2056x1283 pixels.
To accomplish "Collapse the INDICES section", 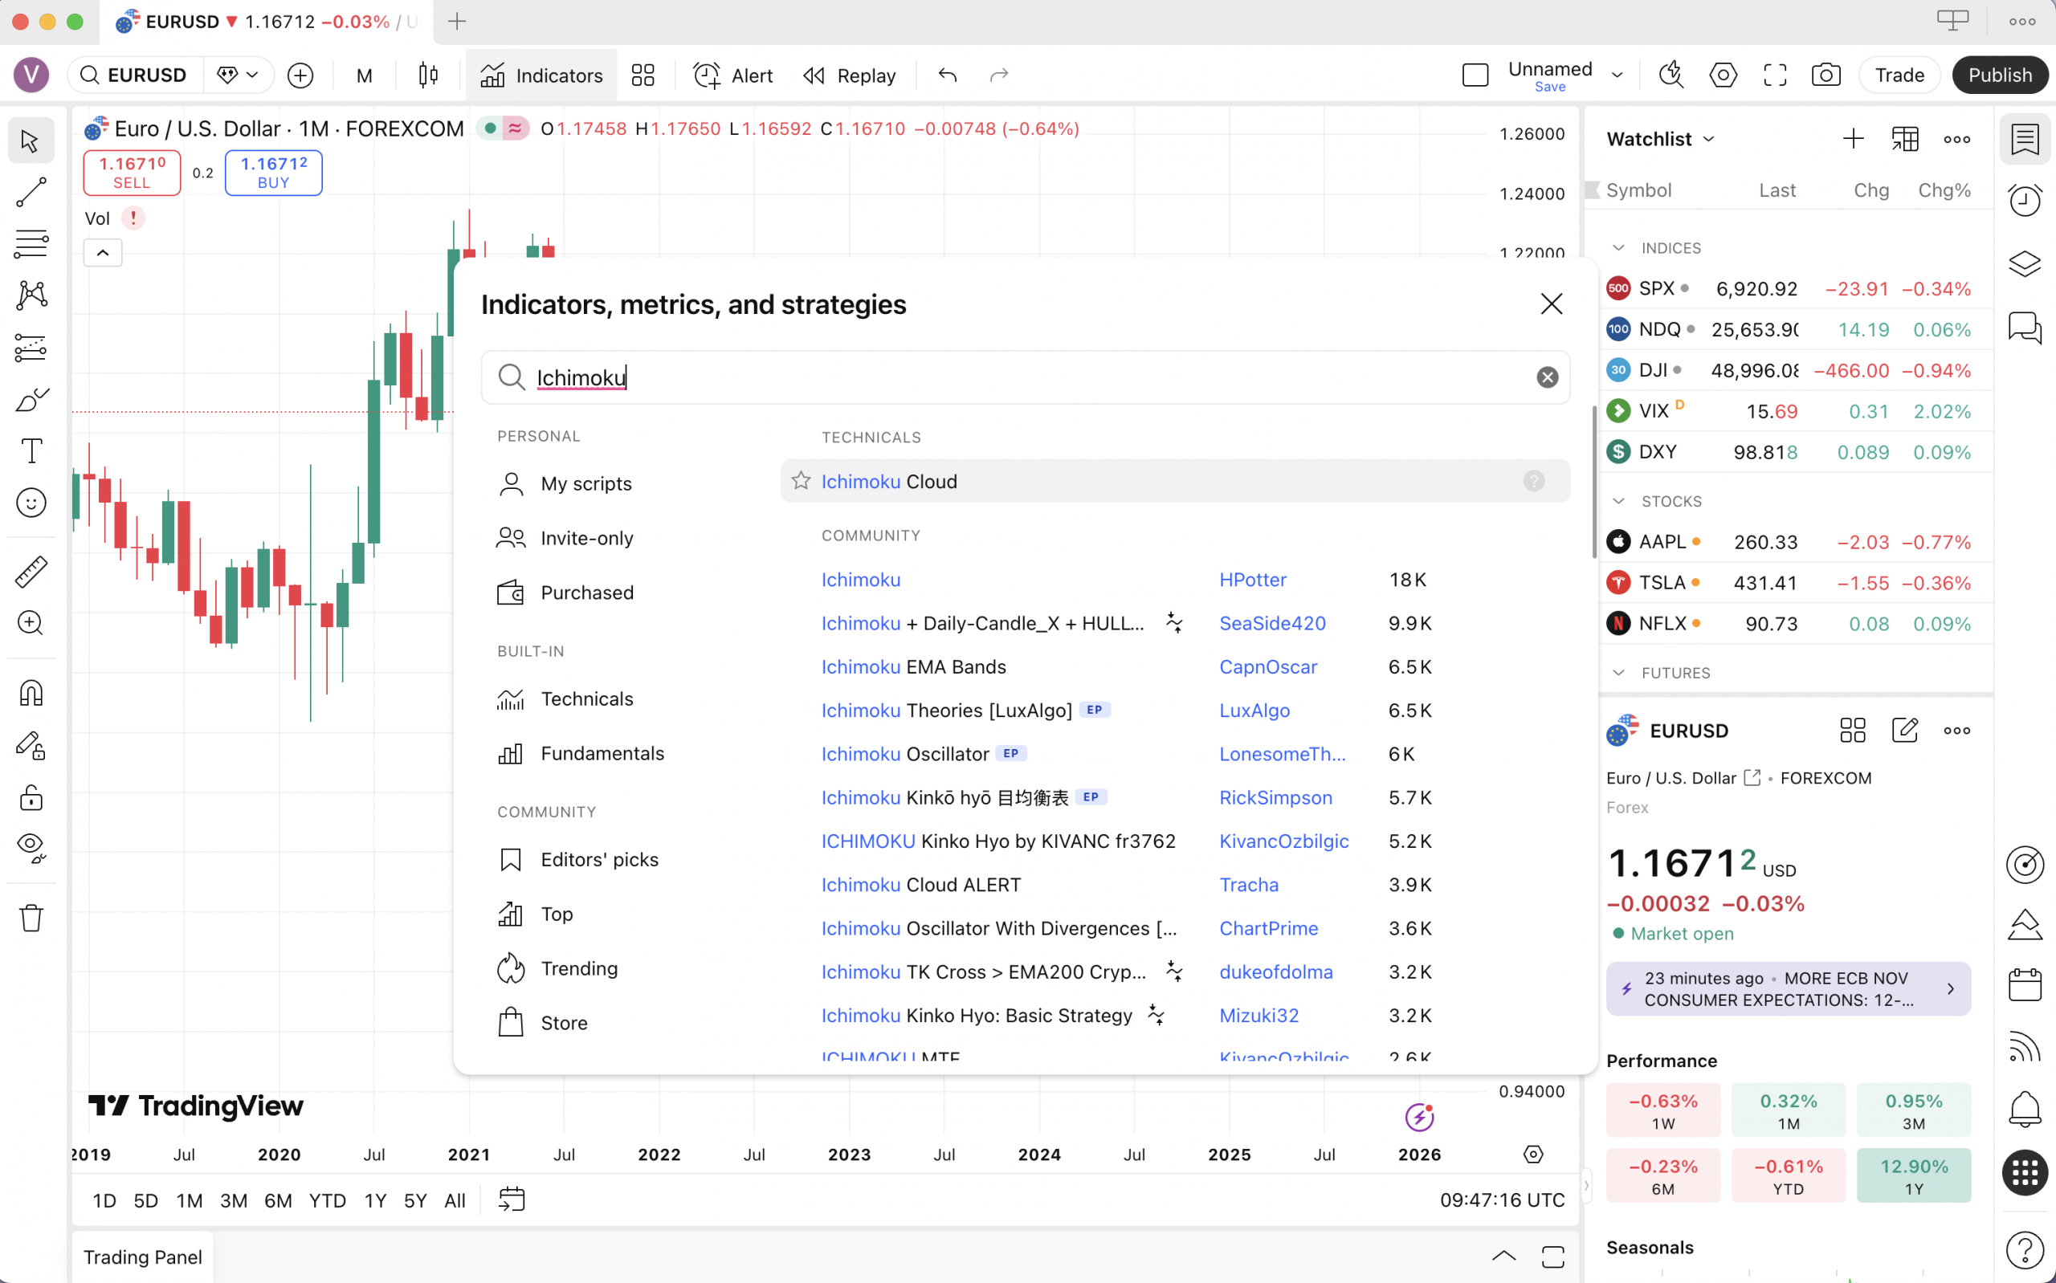I will tap(1619, 248).
